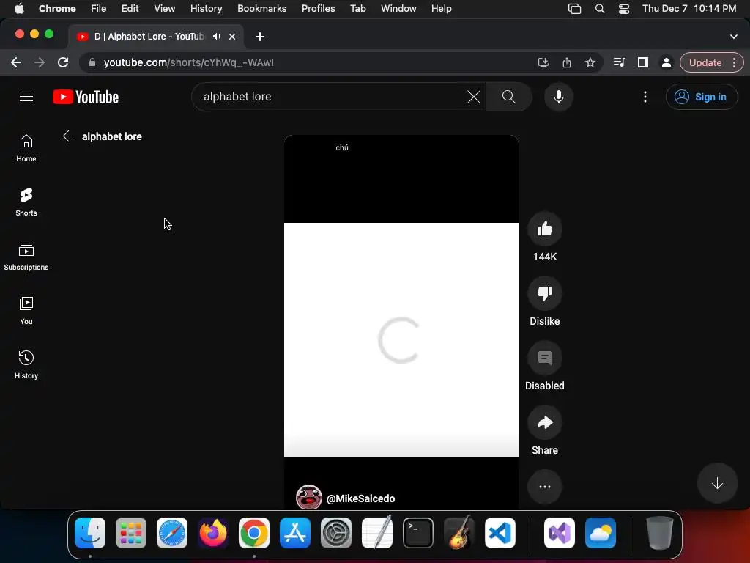Mute the tab using the speaker icon
This screenshot has width=750, height=563.
click(x=217, y=37)
